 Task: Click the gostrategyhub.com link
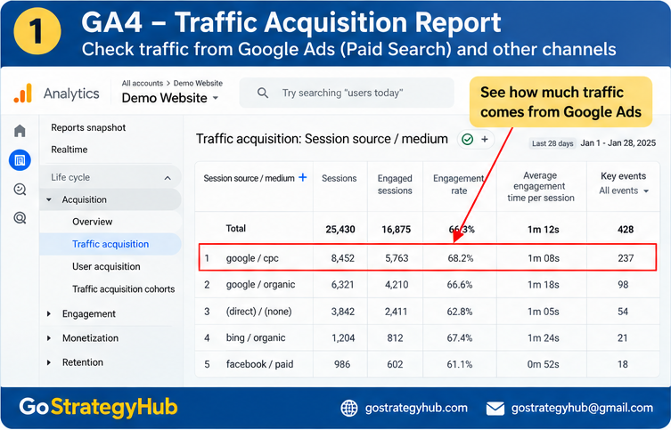tap(416, 409)
